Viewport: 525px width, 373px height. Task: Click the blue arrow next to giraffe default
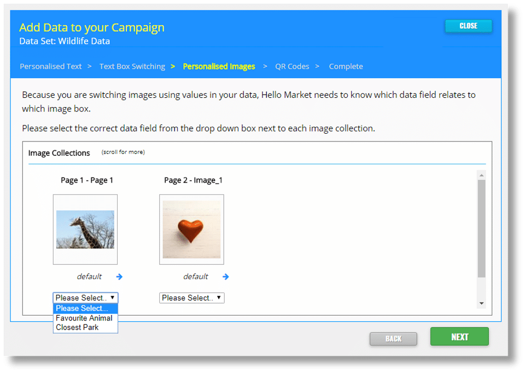click(x=119, y=277)
